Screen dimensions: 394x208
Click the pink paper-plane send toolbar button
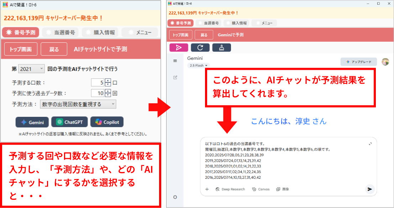pyautogui.click(x=179, y=47)
